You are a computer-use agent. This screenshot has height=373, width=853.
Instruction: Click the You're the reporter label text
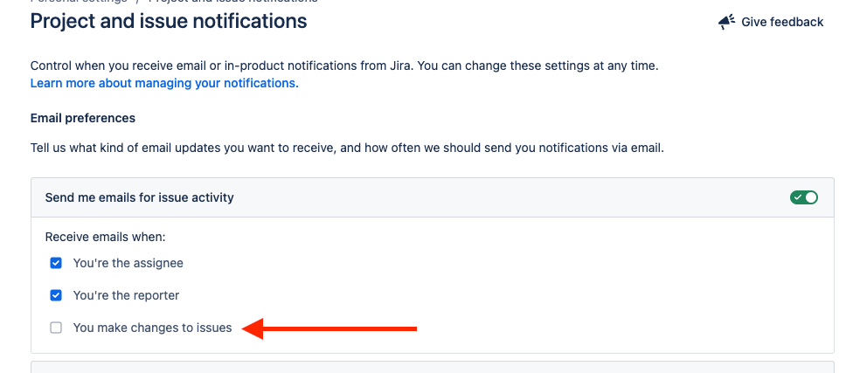126,295
